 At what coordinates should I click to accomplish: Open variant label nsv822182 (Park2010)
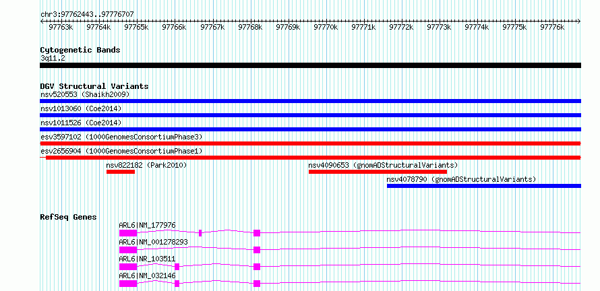click(x=146, y=165)
